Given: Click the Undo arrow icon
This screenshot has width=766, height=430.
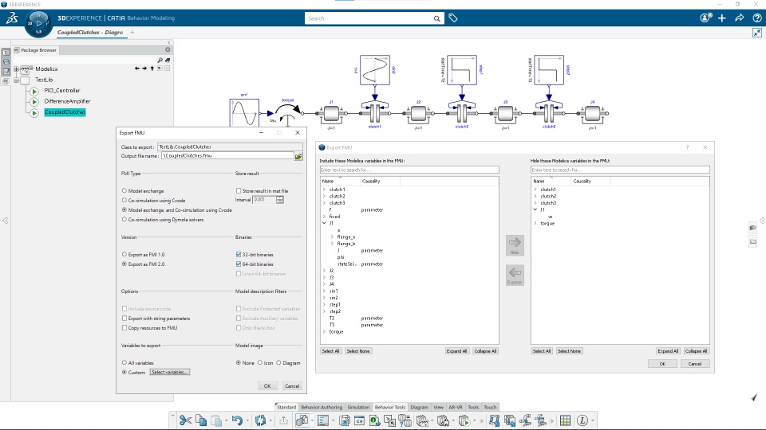Looking at the screenshot, I should [x=237, y=420].
